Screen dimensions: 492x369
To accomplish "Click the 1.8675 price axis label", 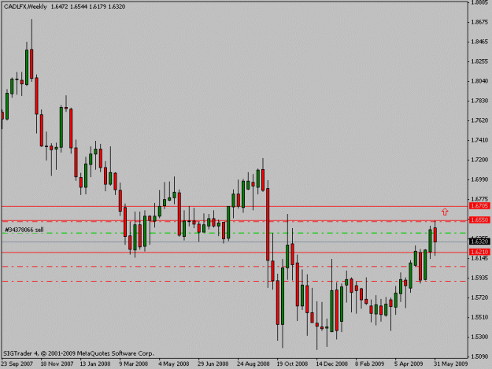I will (479, 22).
